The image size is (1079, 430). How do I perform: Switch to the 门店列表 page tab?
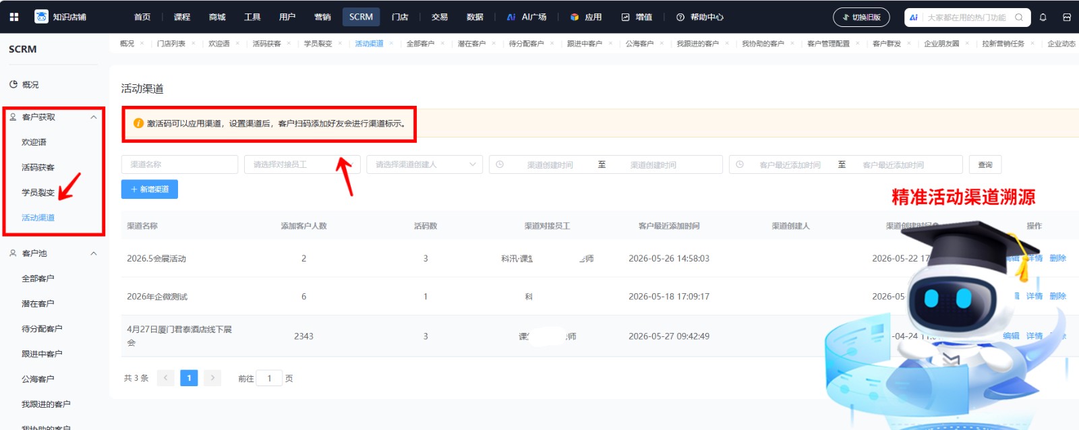[171, 44]
